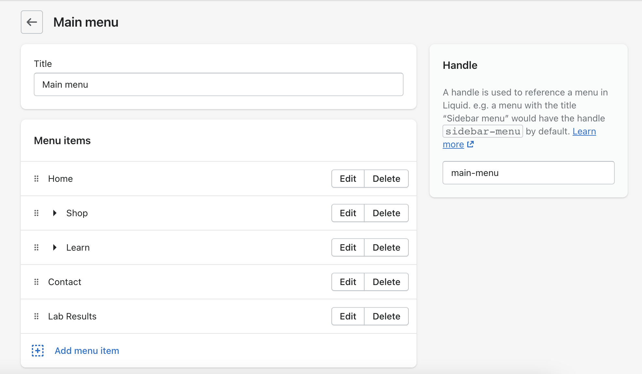Open the Learn more link

[584, 131]
